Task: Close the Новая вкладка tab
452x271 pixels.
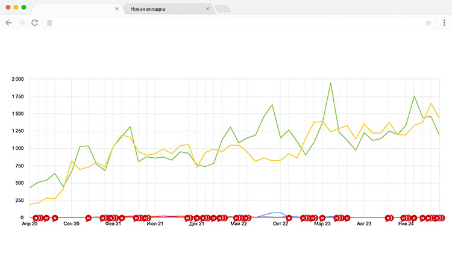Action: [x=207, y=9]
